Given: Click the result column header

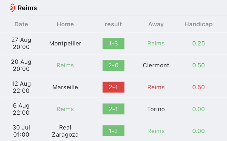Looking at the screenshot, I should point(113,24).
